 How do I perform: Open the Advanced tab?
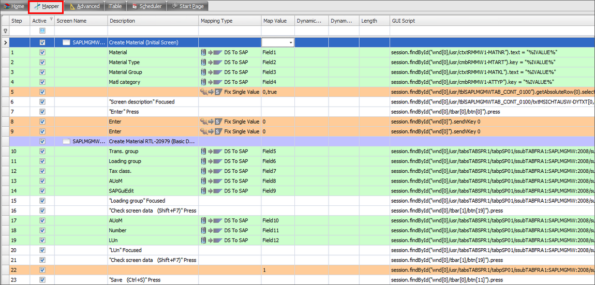[85, 6]
